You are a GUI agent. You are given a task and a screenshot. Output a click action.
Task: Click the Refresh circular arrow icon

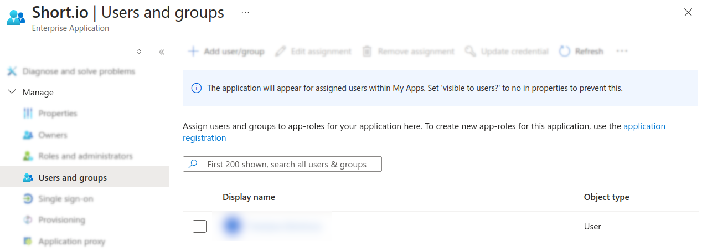tap(564, 52)
